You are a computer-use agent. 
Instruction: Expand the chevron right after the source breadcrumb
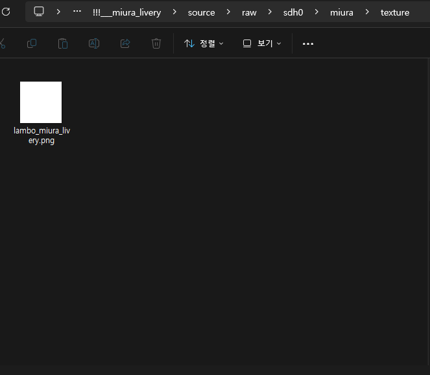(x=228, y=12)
